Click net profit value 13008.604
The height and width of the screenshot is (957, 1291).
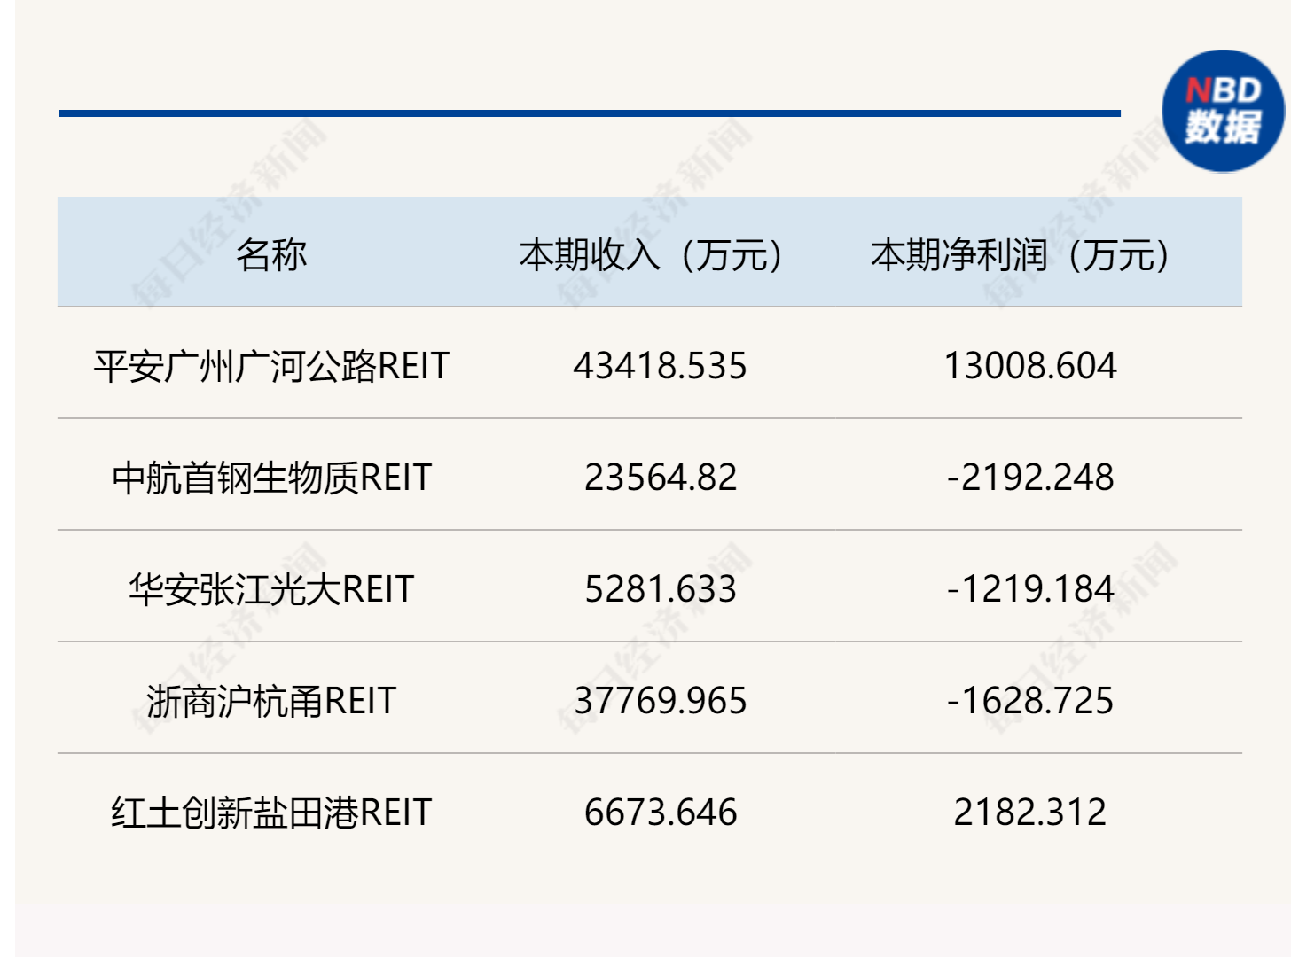(x=1029, y=366)
